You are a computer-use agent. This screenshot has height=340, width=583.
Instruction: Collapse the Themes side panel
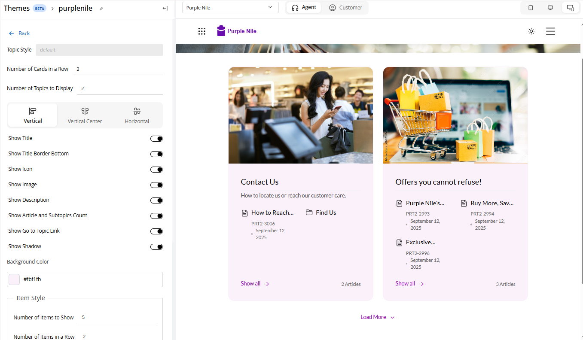coord(165,9)
